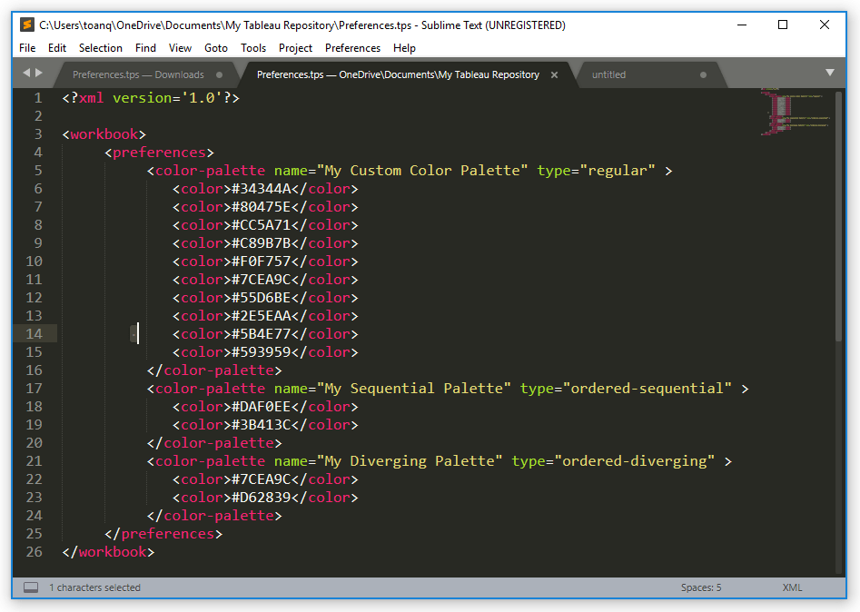Click the opening <workbook> tag
The image size is (860, 612).
point(104,134)
